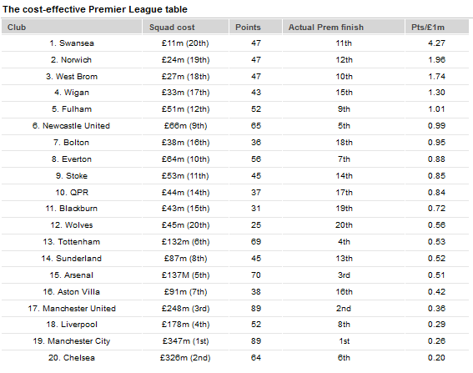473x373 pixels.
Task: Select Manchester United's 2nd finish cell
Action: click(344, 309)
